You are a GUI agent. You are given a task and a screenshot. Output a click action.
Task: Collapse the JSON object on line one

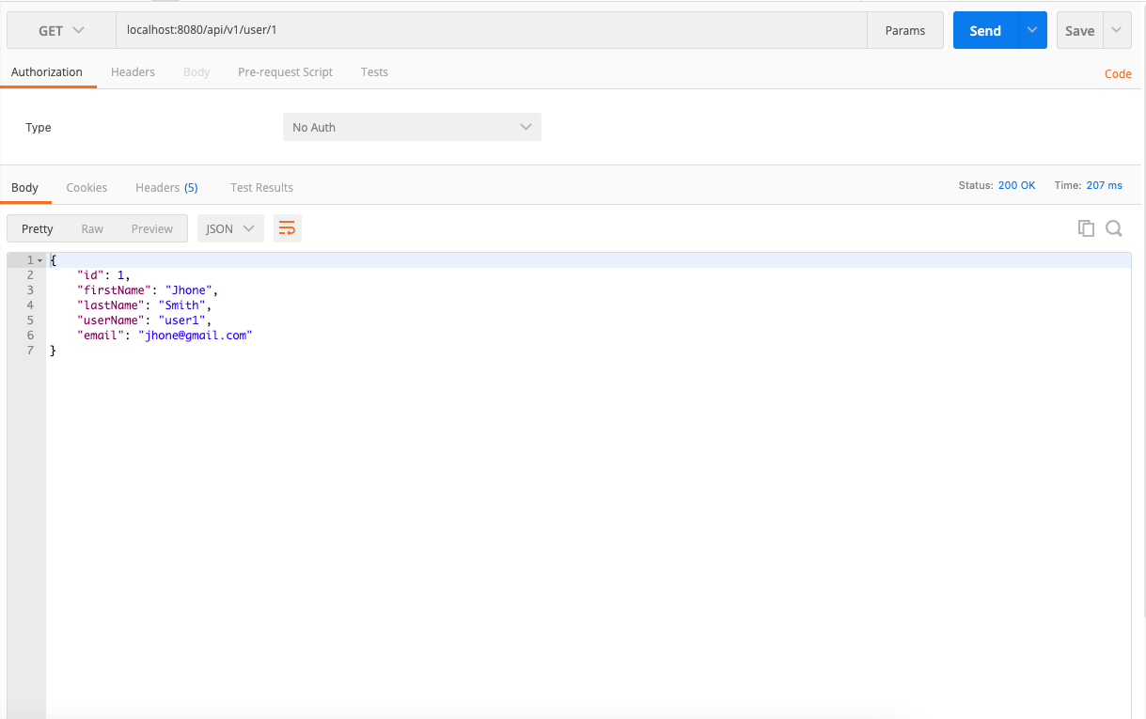39,259
